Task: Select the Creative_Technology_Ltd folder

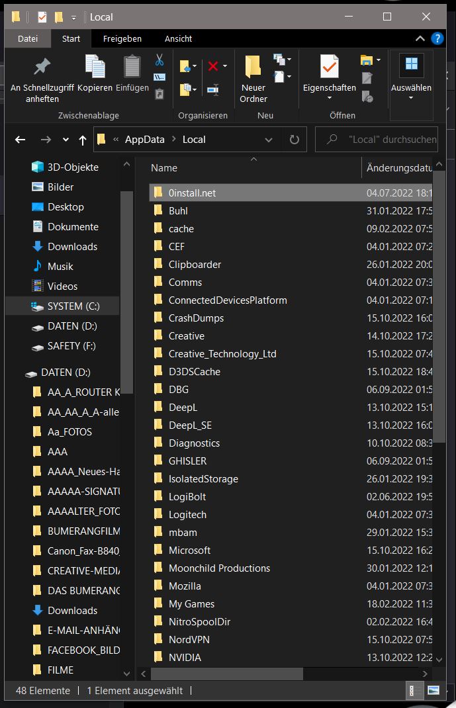Action: click(291, 354)
